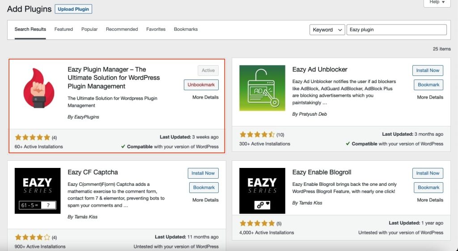Click the Upload Plugin button
The height and width of the screenshot is (251, 458).
[x=73, y=9]
